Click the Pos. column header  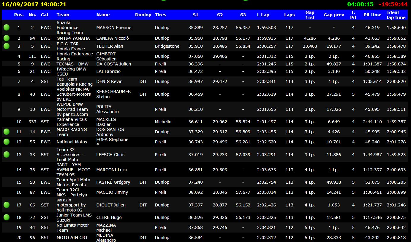tap(19, 15)
